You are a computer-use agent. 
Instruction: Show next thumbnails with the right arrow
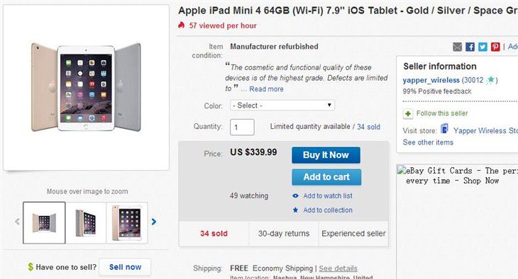pyautogui.click(x=153, y=222)
